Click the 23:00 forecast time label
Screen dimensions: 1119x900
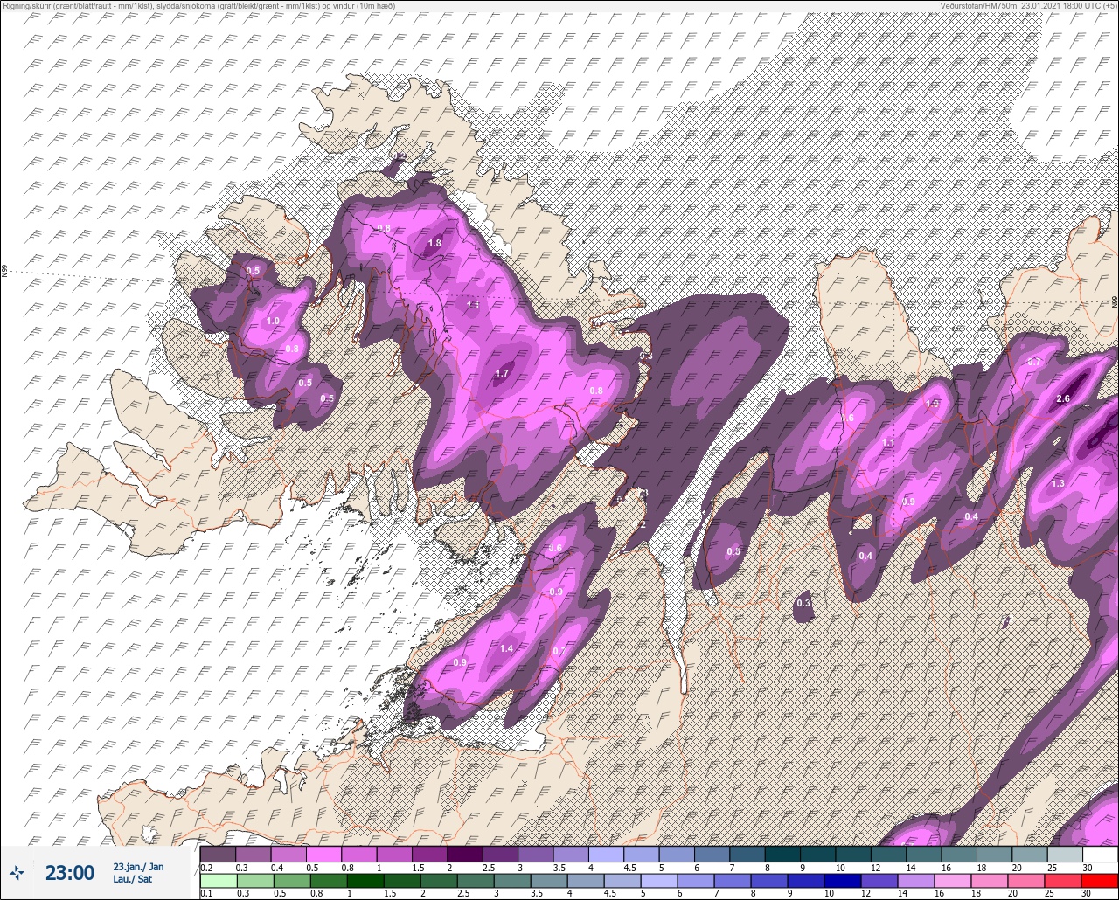(70, 872)
